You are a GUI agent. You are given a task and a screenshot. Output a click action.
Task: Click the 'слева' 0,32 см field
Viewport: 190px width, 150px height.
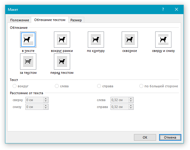120,100
